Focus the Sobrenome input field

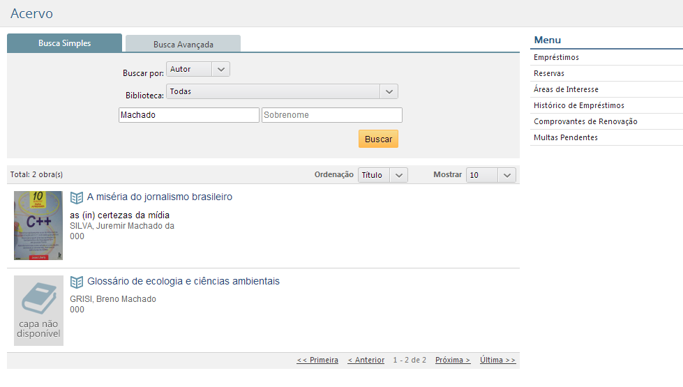(331, 115)
